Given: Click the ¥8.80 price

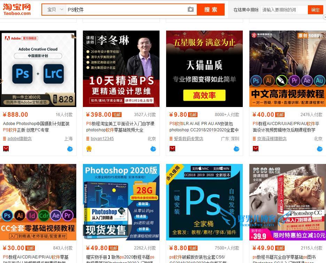Looking at the screenshot, I should pyautogui.click(x=178, y=248).
